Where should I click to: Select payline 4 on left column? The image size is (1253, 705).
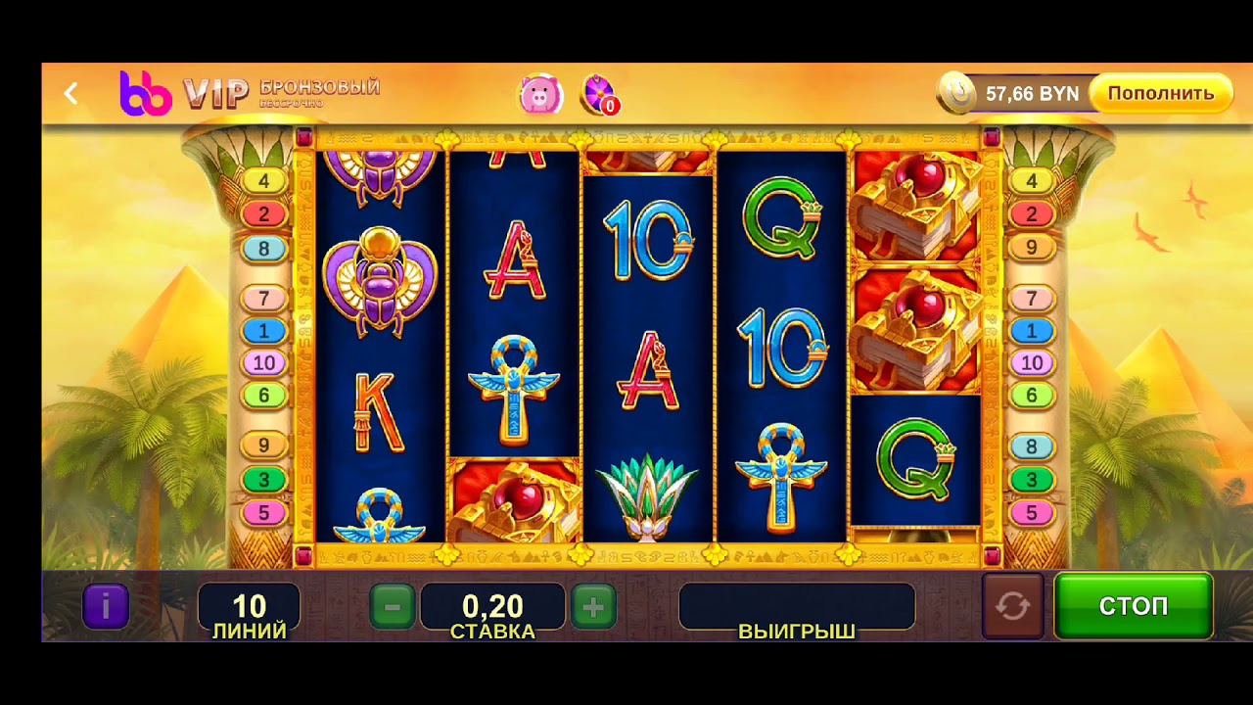263,181
